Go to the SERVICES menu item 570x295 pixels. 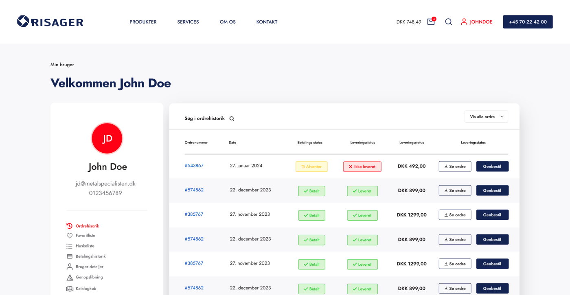coord(188,22)
